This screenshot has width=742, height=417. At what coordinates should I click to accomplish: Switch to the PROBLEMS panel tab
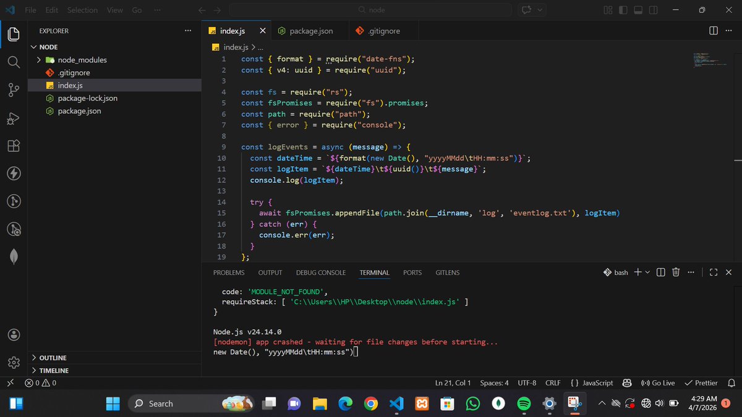pyautogui.click(x=229, y=272)
